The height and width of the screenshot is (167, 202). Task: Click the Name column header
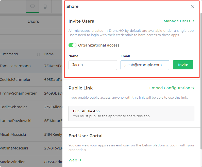(x=49, y=54)
